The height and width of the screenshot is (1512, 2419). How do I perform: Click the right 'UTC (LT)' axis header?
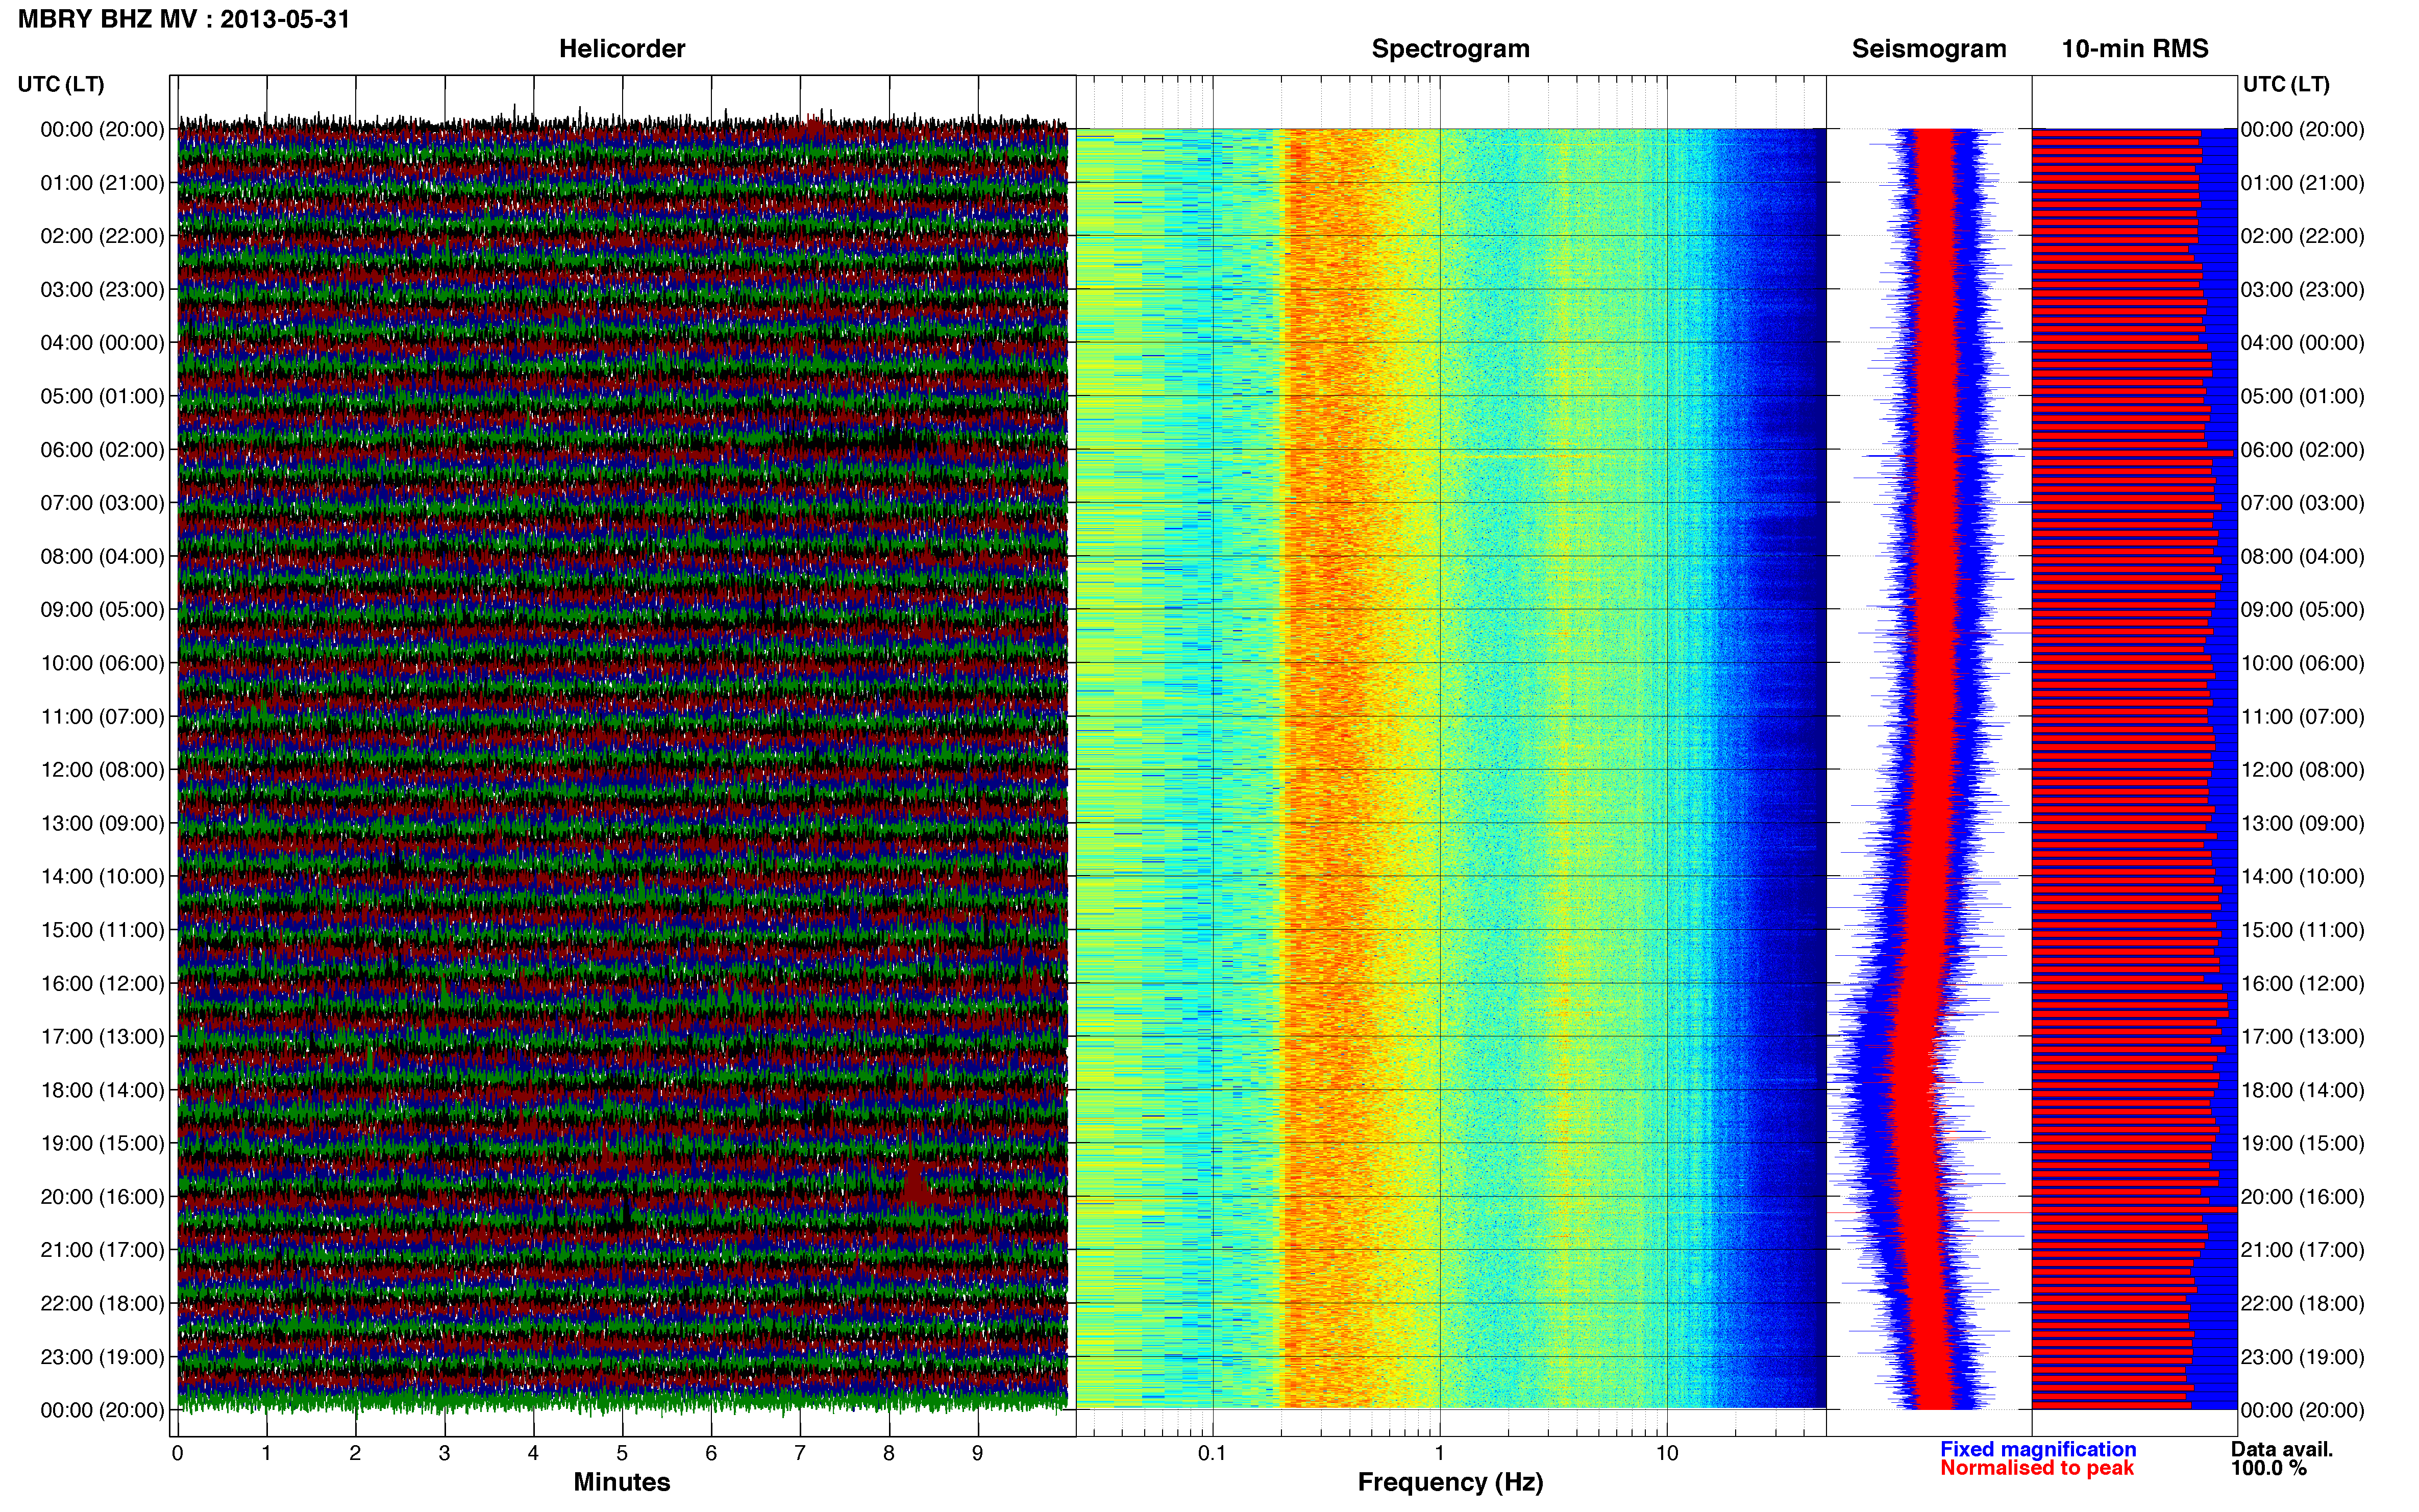point(2286,84)
